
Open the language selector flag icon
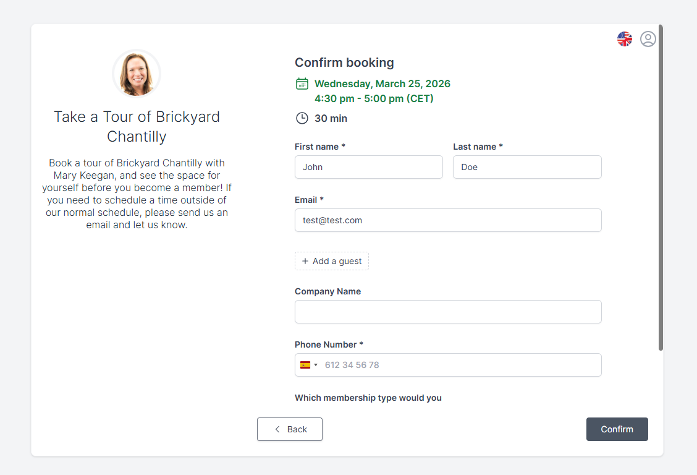pos(625,39)
